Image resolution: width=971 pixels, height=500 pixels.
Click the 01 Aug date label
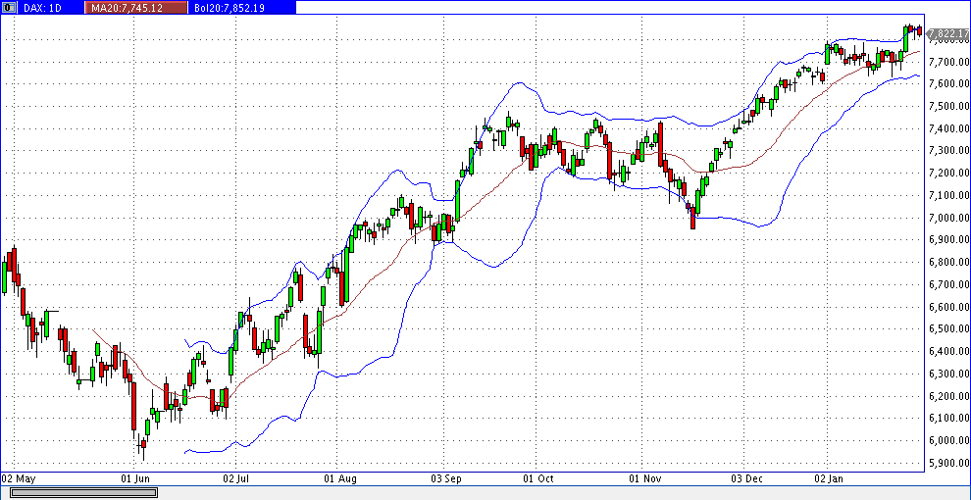click(x=340, y=479)
